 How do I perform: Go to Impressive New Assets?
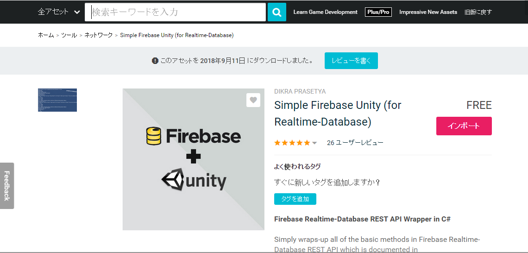tap(428, 12)
